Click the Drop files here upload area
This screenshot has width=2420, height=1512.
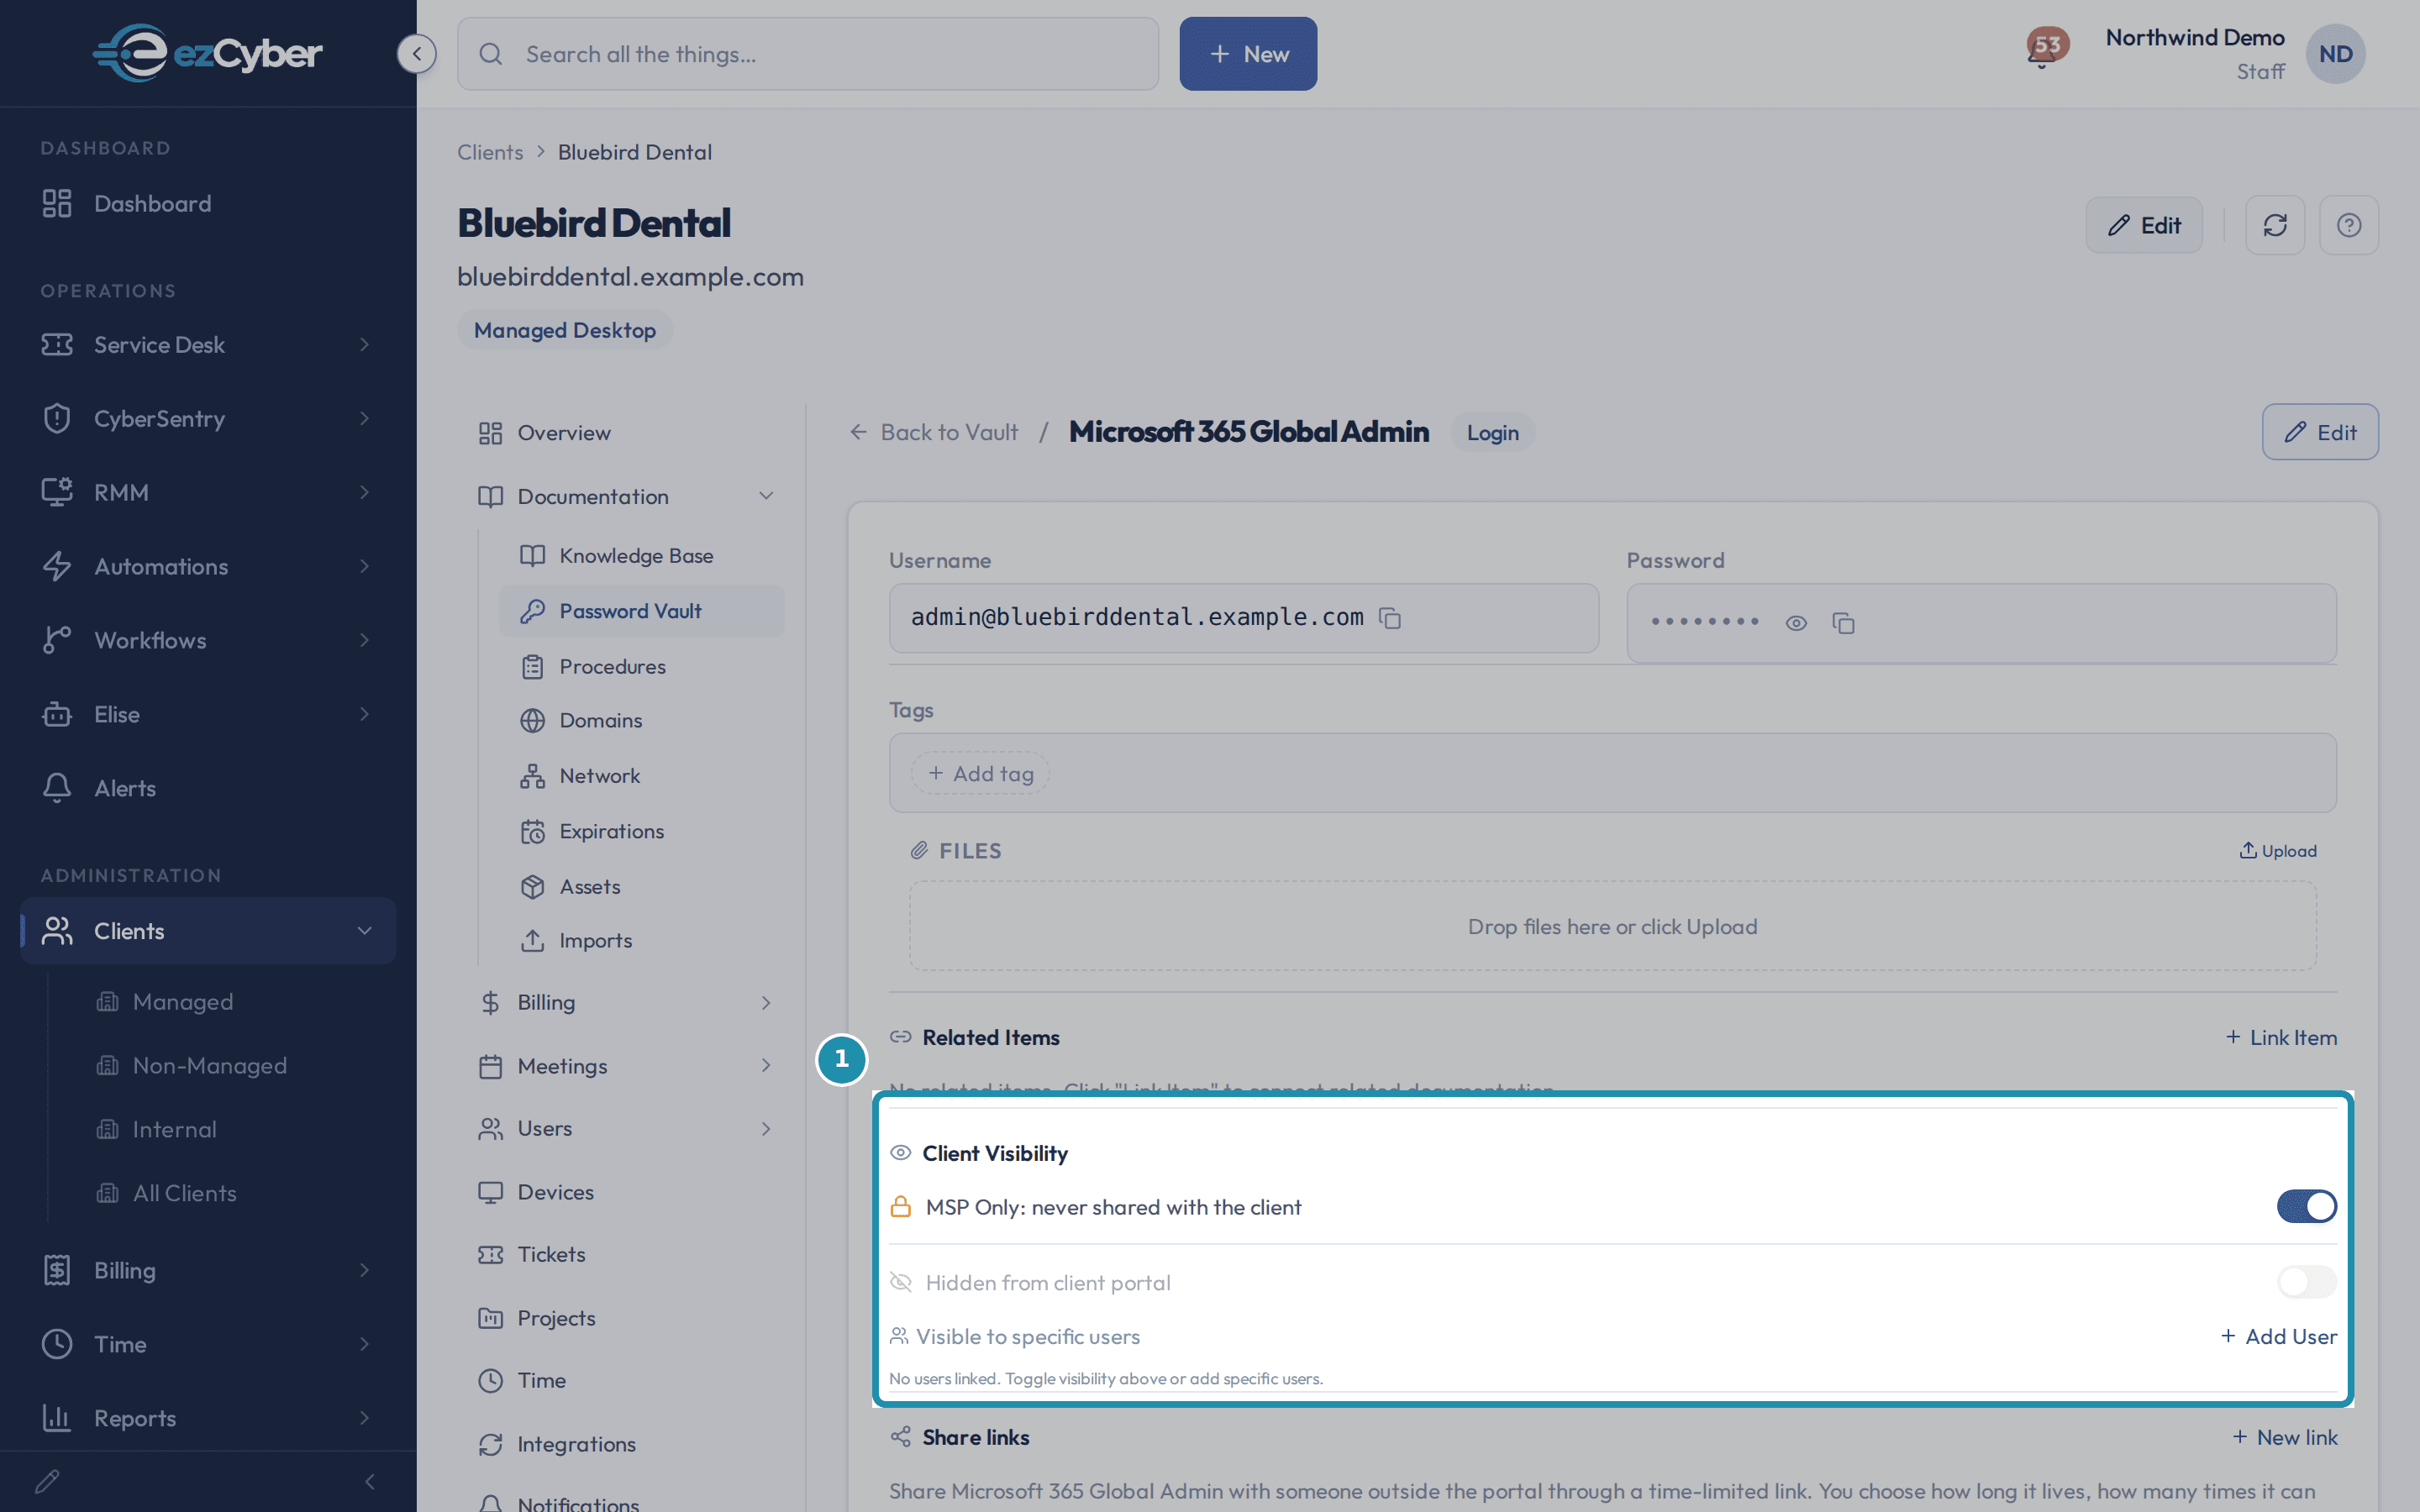[x=1612, y=926]
